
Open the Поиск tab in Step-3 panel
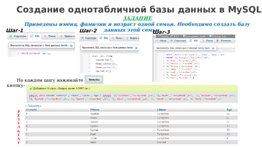[x=208, y=41]
